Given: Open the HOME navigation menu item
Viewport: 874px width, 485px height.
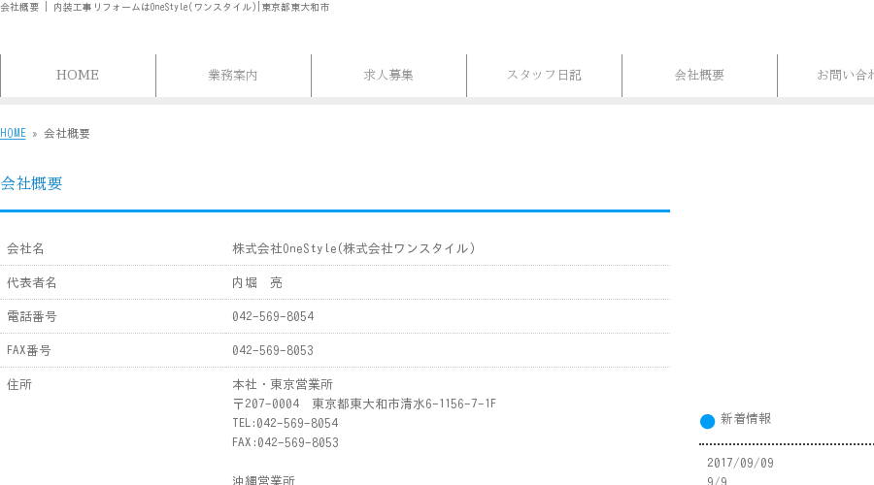Looking at the screenshot, I should tap(78, 75).
